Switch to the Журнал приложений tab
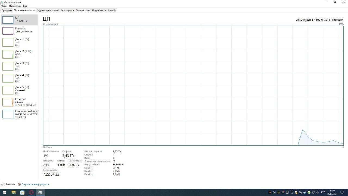This screenshot has width=348, height=196. click(48, 10)
